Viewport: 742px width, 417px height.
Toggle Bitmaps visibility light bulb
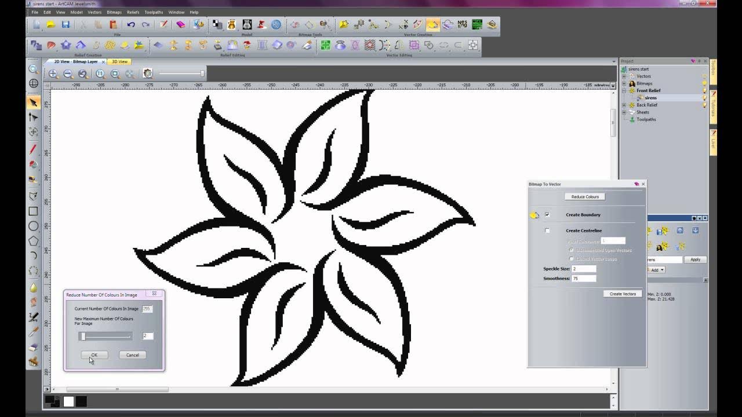tap(705, 83)
